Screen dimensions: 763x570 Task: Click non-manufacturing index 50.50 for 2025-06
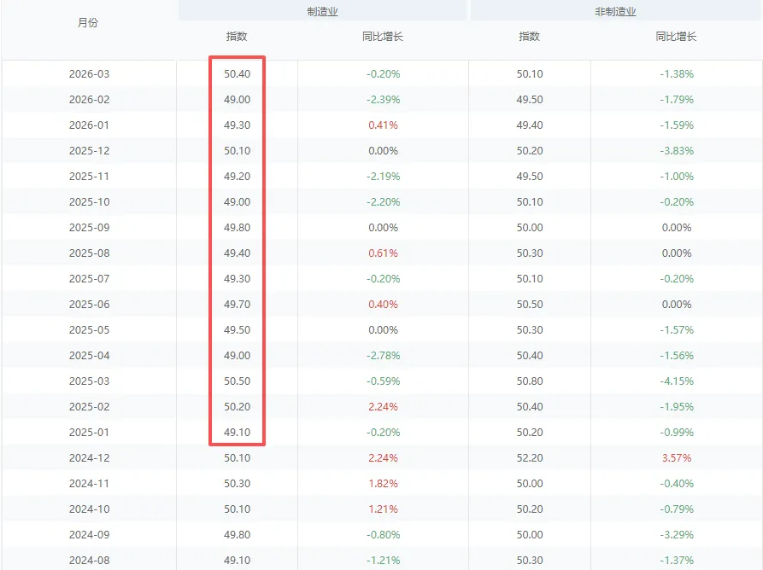coord(530,304)
